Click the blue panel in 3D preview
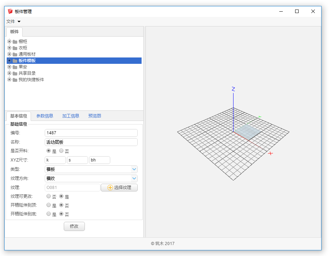The width and height of the screenshot is (330, 256). click(248, 131)
